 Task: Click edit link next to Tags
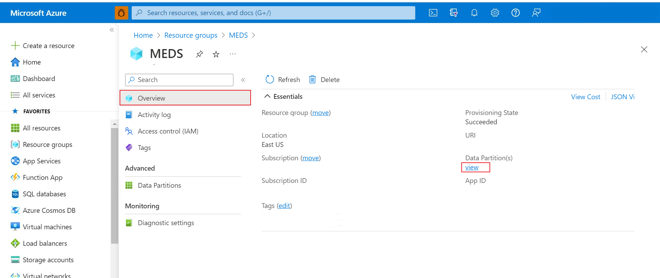point(284,206)
